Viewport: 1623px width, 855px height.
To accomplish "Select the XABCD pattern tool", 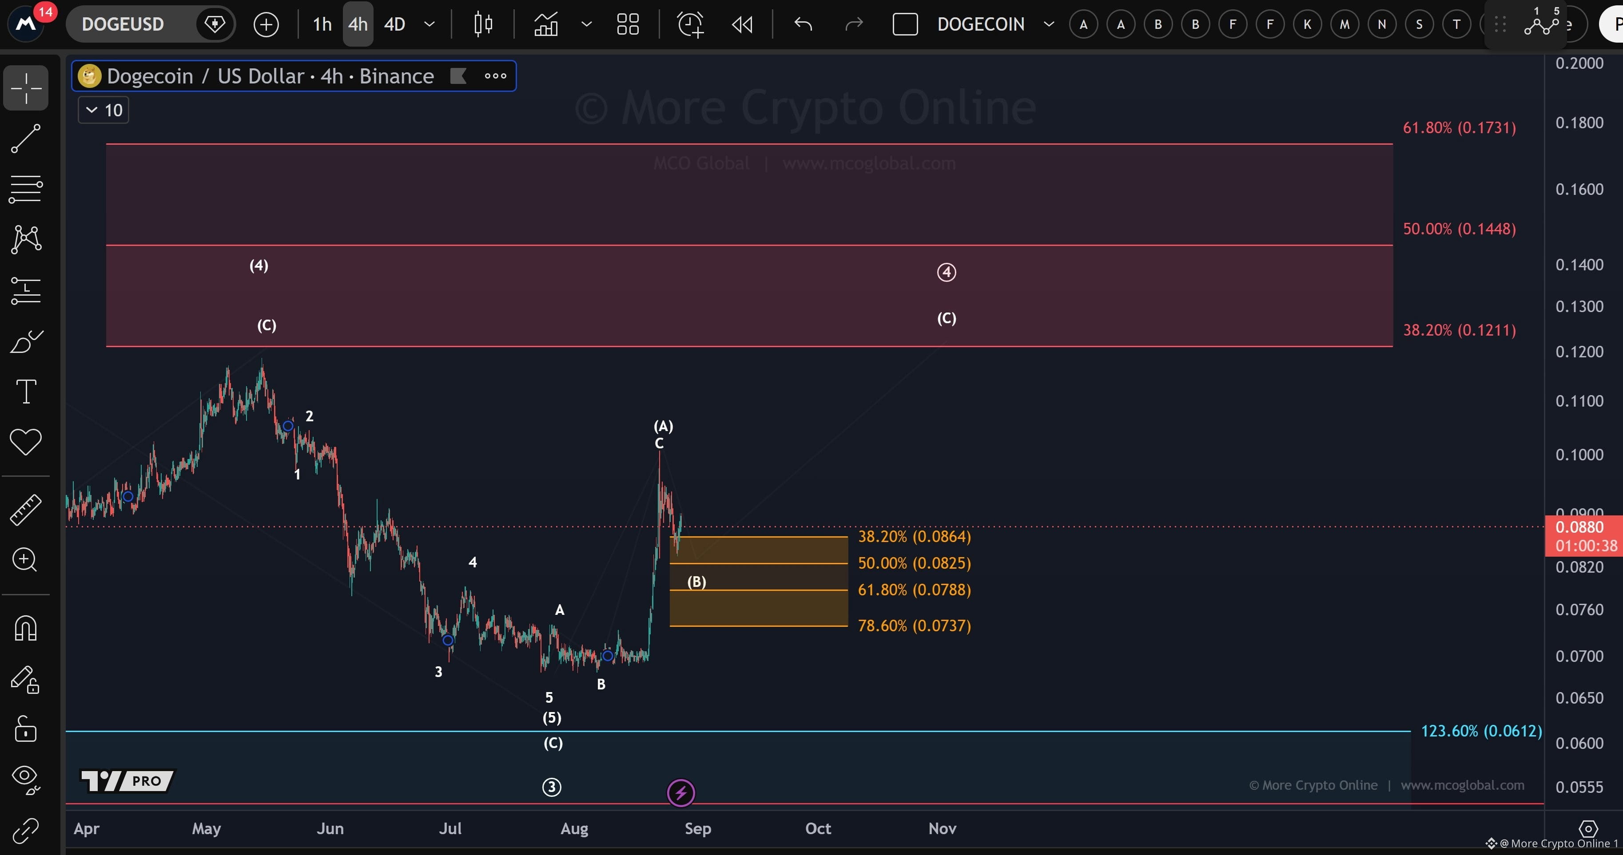I will click(26, 239).
